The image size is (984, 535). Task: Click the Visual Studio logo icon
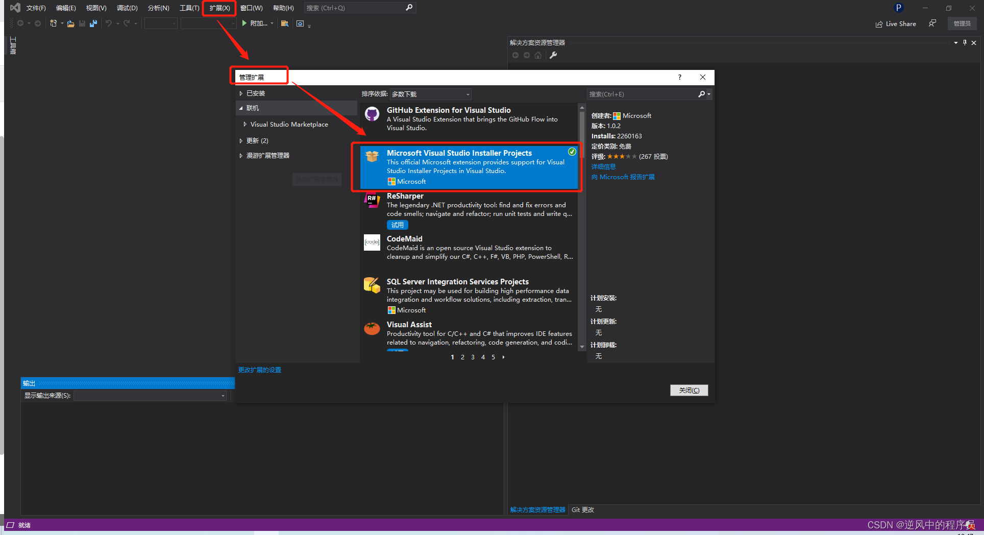click(x=15, y=8)
